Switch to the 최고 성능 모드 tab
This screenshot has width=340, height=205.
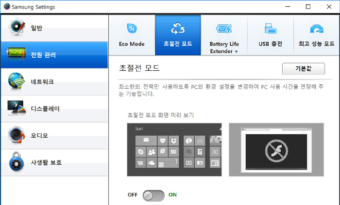(317, 35)
